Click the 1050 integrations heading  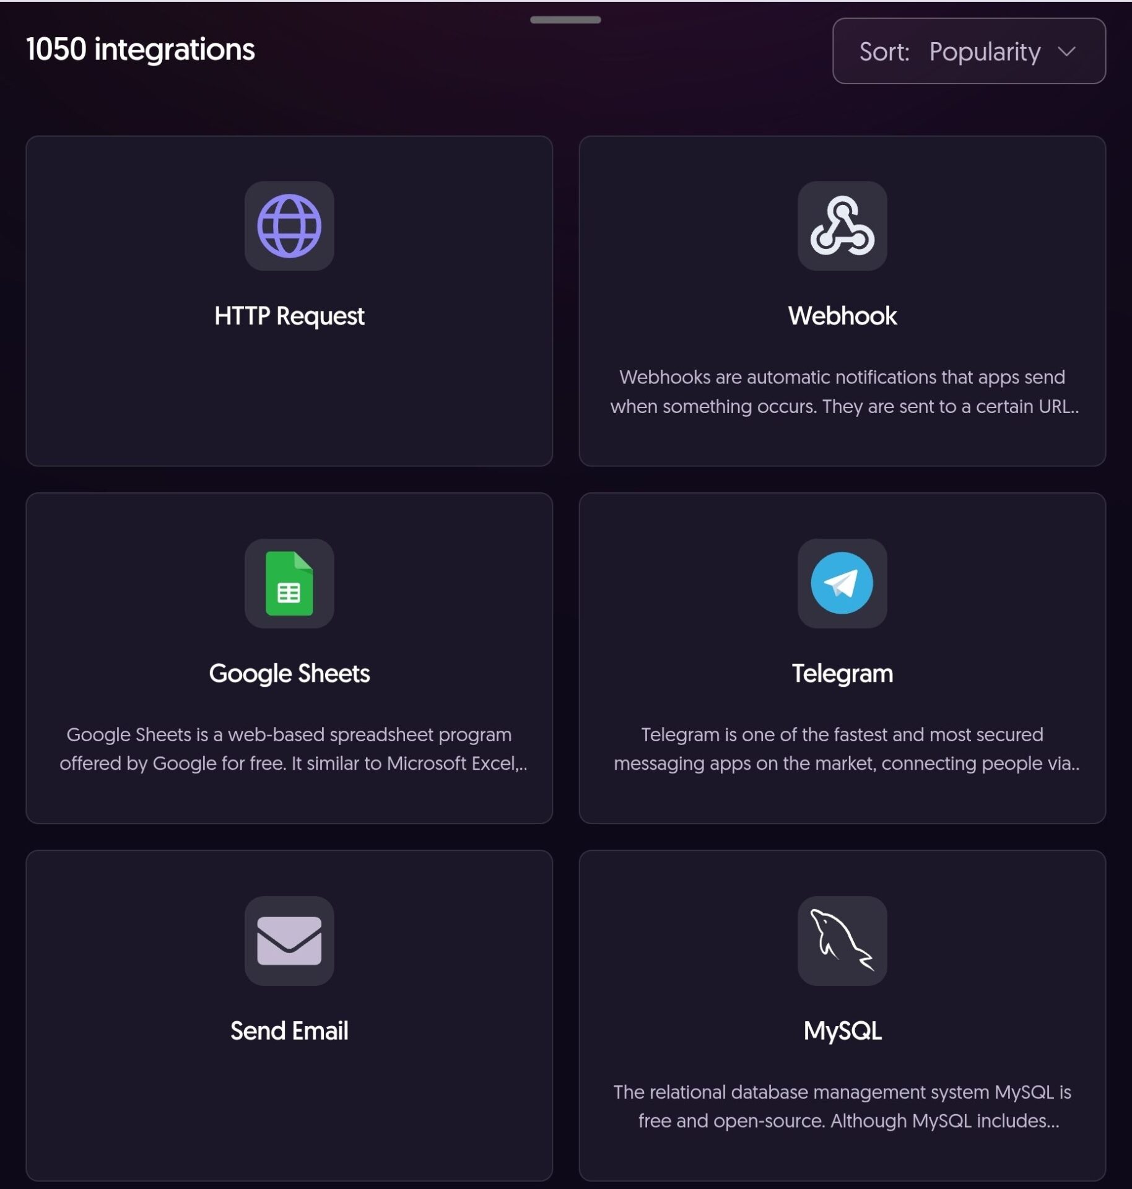(141, 50)
